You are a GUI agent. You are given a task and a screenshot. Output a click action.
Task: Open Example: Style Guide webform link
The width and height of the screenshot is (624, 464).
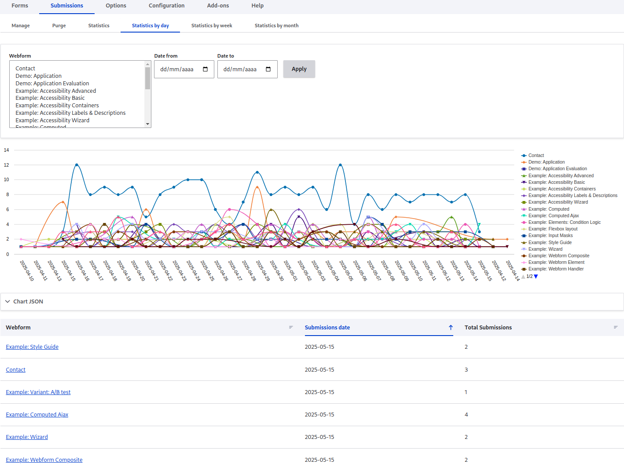click(32, 347)
